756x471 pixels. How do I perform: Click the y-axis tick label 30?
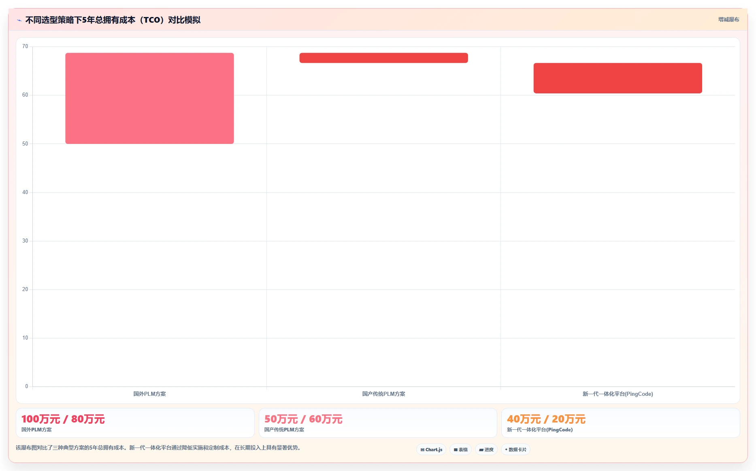point(25,241)
